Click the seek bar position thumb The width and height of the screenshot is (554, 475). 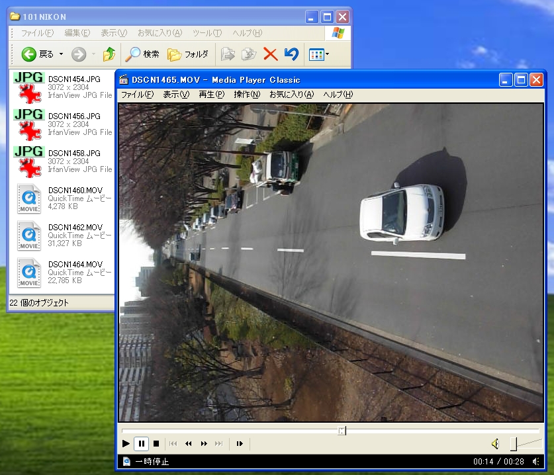342,431
